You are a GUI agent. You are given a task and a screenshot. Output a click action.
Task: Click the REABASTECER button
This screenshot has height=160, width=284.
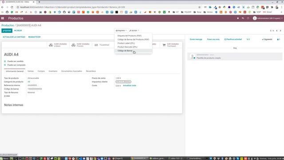[x=35, y=37]
